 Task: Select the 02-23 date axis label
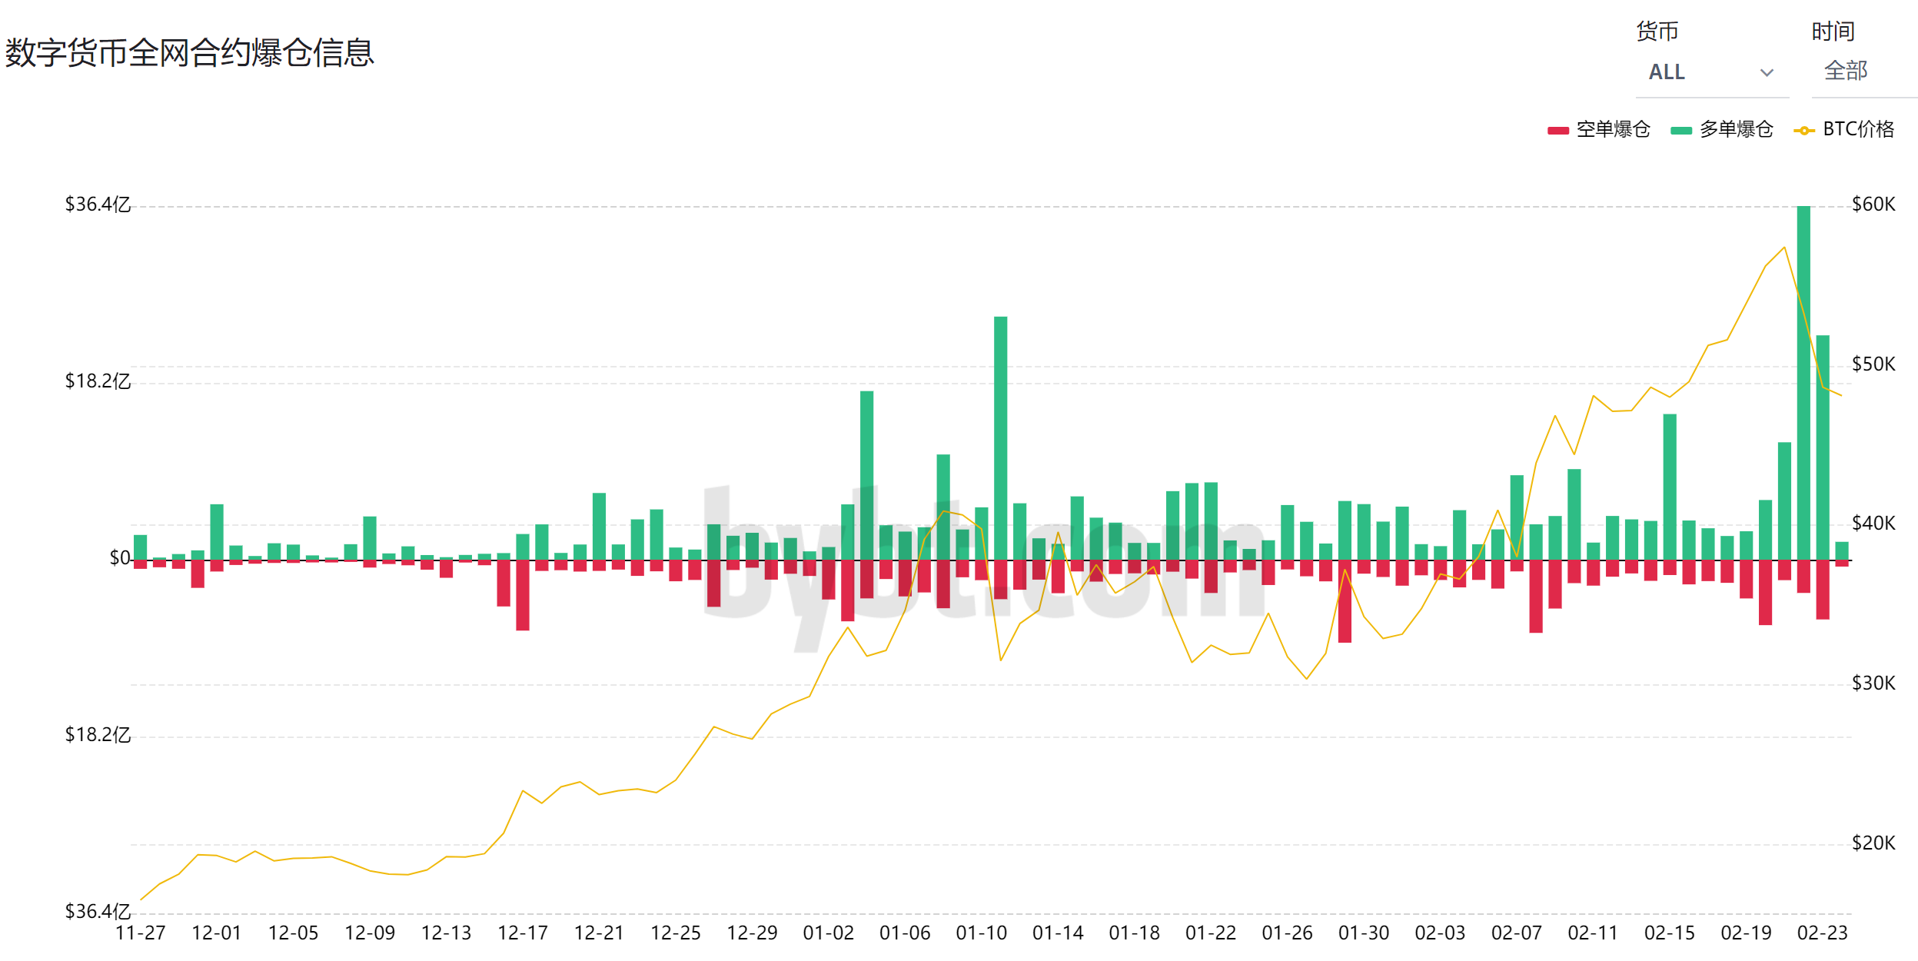(x=1822, y=933)
